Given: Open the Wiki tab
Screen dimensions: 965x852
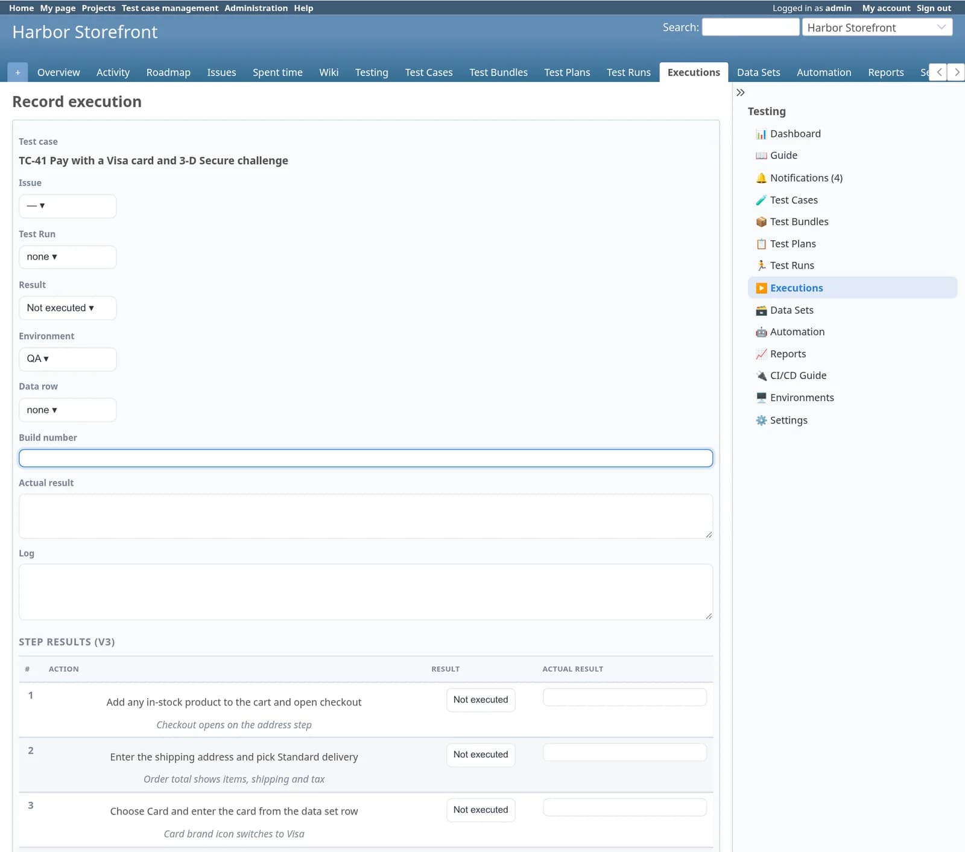Looking at the screenshot, I should point(329,72).
